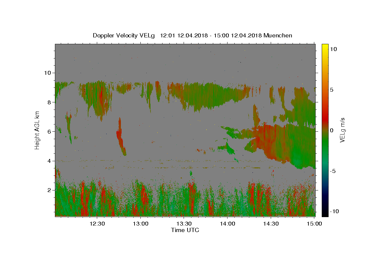The image size is (390, 260).
Task: Click the 13:30 time tick label
Action: [184, 224]
